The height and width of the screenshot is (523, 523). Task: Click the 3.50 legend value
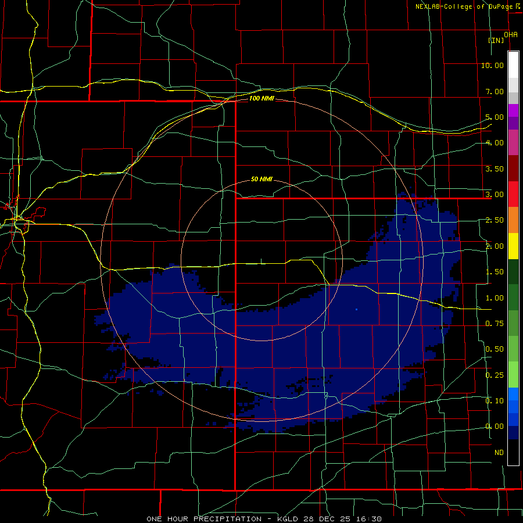coord(495,169)
